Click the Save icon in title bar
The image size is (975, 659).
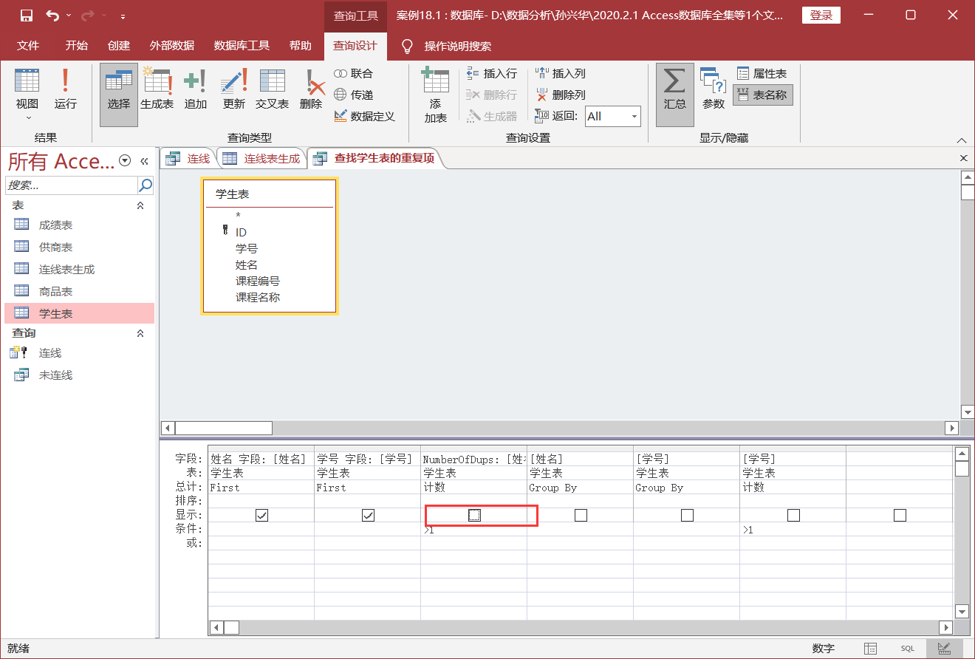tap(26, 15)
